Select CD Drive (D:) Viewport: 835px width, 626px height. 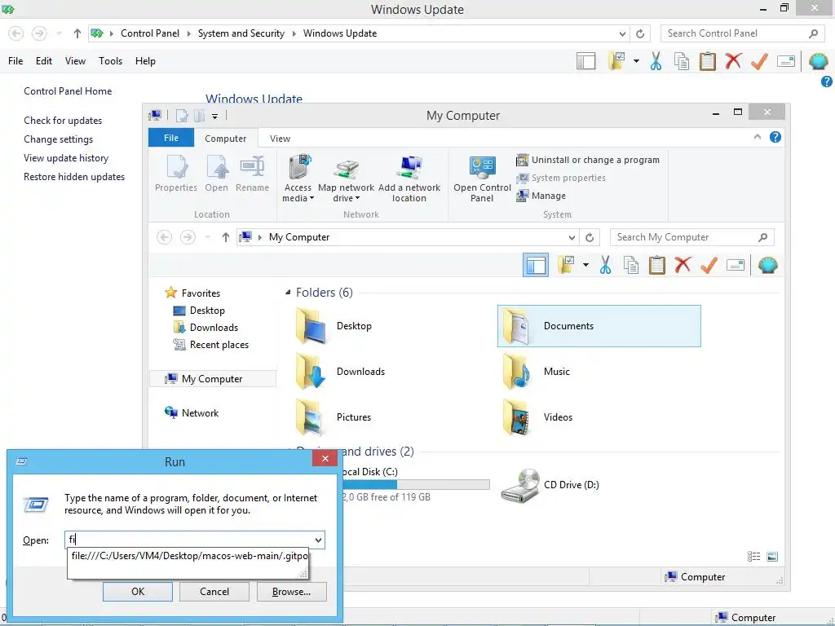(x=550, y=485)
